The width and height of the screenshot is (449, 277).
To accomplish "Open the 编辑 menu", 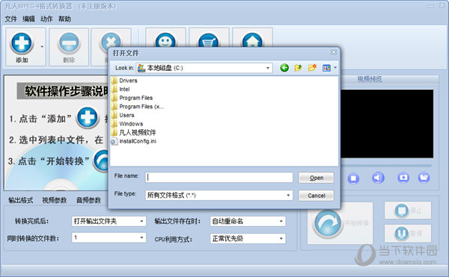I will 28,19.
